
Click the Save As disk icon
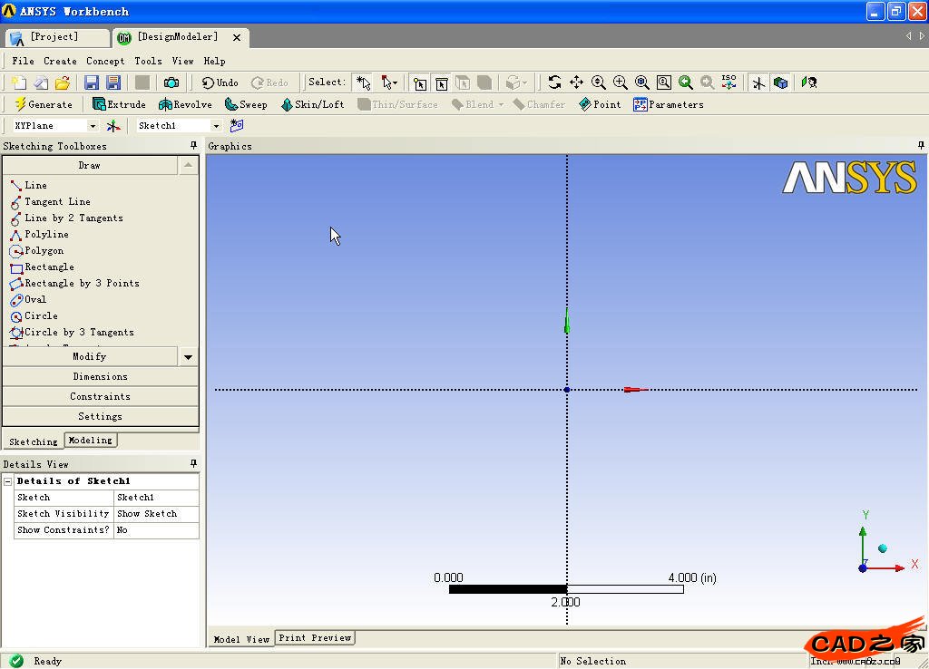click(113, 82)
